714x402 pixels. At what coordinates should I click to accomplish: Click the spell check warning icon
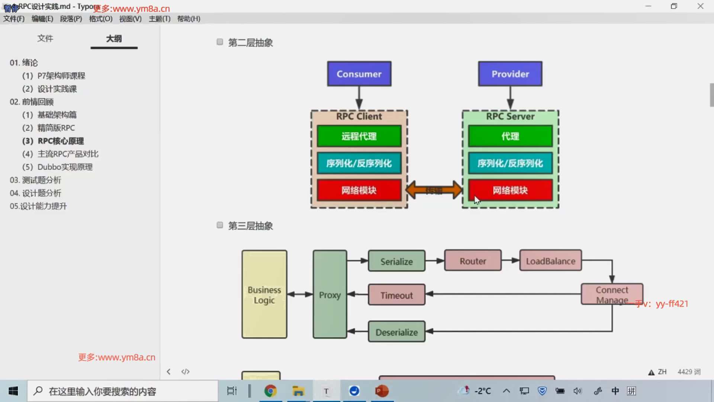click(x=651, y=372)
